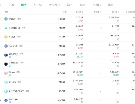Open the Venus project link
The image size is (135, 104).
12,37
